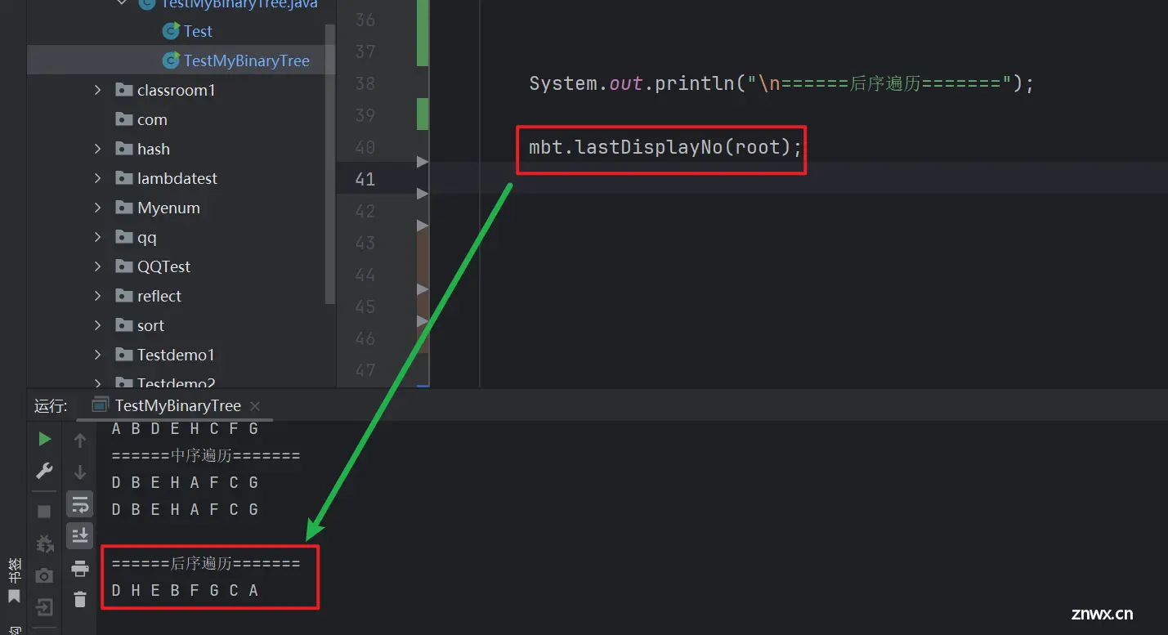Toggle scroll to end of console
Screen dimensions: 1168x635
[x=80, y=536]
